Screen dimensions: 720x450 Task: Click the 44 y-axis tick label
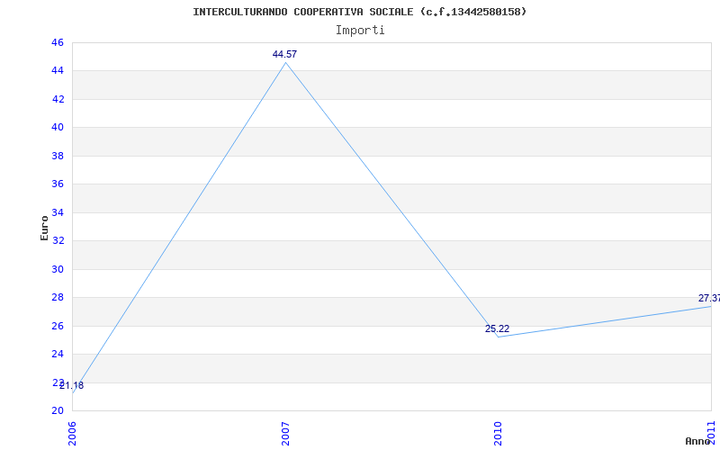[58, 71]
